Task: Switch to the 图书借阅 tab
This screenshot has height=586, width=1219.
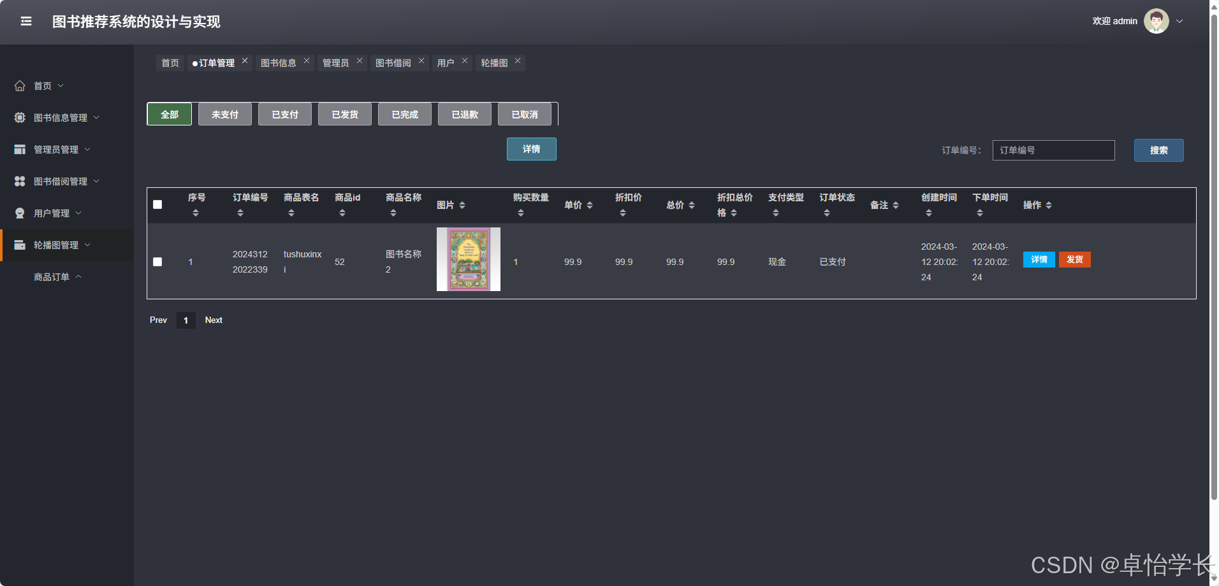Action: [393, 63]
